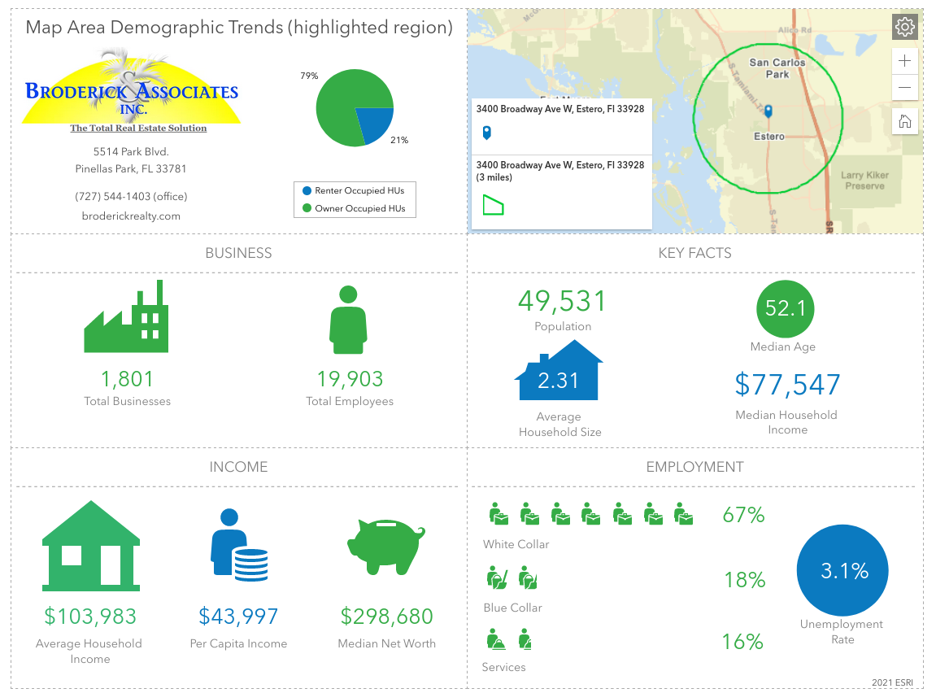936x693 pixels.
Task: Click the Broderick & Associates logo
Action: point(132,89)
